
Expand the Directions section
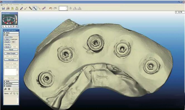11,84
